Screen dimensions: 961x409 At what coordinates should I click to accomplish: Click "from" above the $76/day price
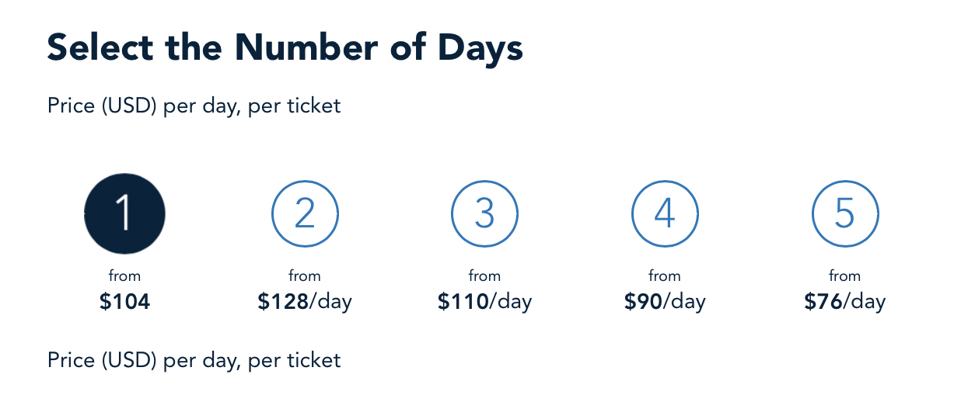pyautogui.click(x=845, y=276)
